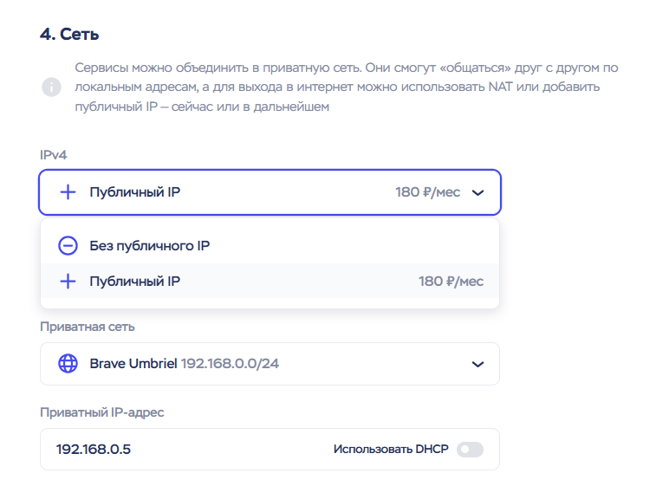Choose Публичный IP option in the list

point(135,282)
